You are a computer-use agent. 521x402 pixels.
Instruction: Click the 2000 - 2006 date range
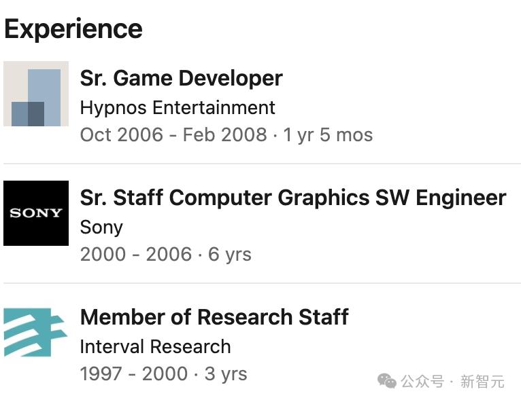136,254
